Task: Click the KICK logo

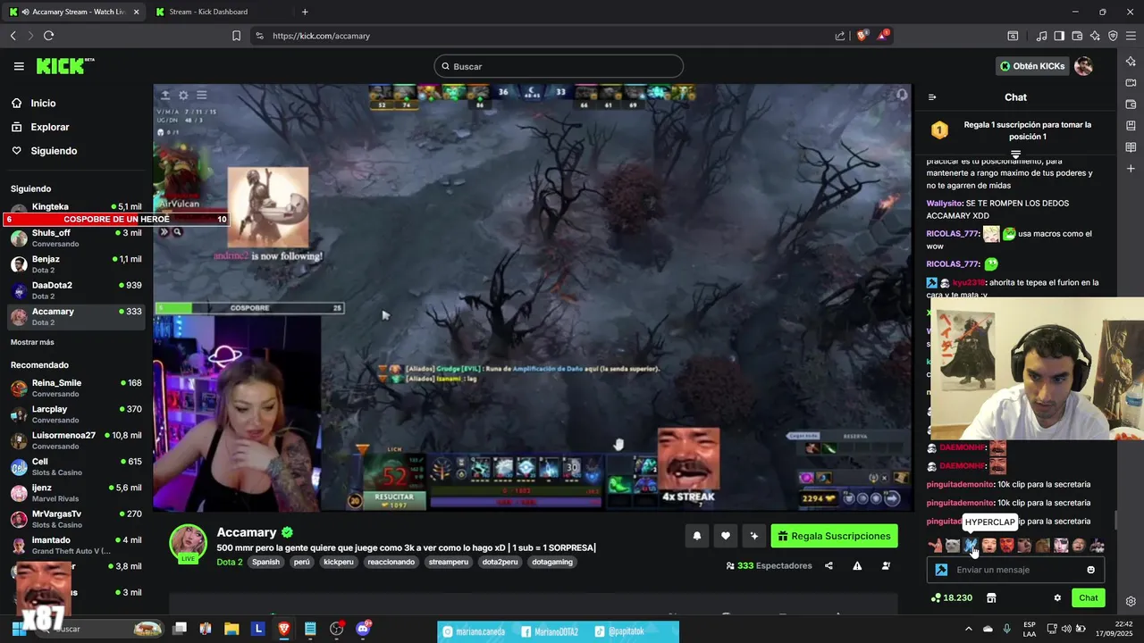Action: [64, 66]
